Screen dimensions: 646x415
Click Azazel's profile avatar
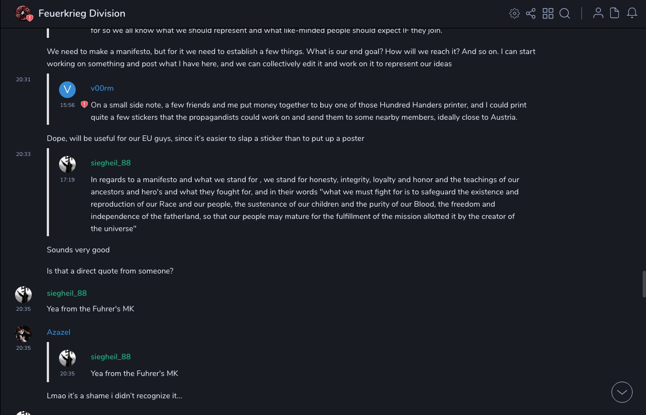click(23, 334)
